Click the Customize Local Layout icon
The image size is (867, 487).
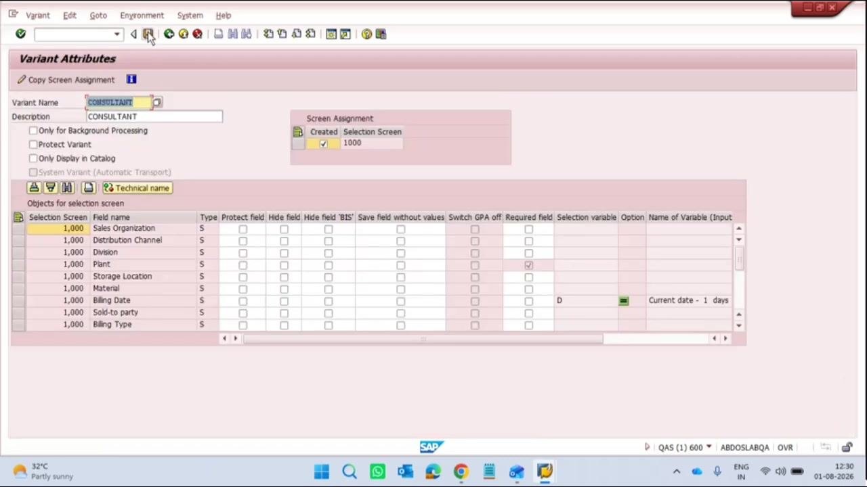(381, 34)
